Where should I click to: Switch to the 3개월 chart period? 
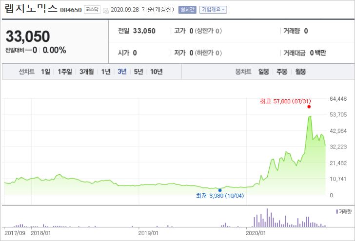[86, 72]
